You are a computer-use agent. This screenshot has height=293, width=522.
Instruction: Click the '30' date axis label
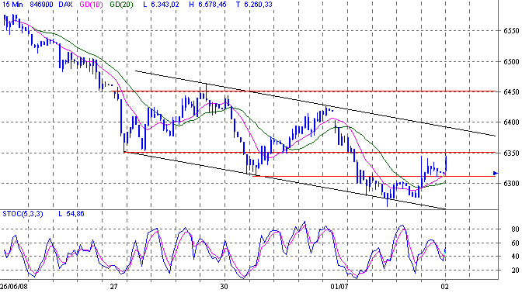tap(224, 287)
